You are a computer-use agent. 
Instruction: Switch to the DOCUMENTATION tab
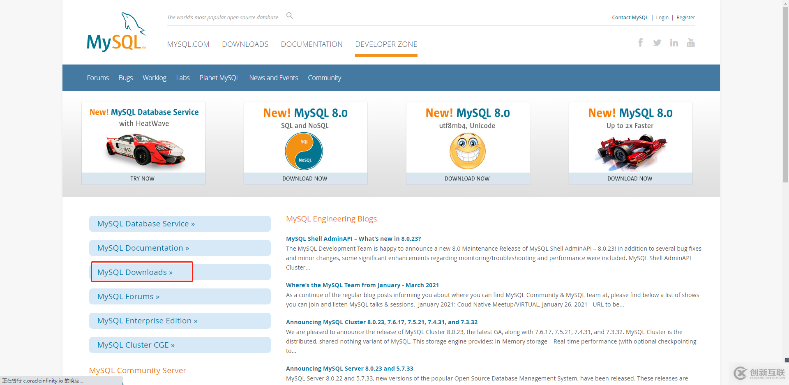tap(312, 44)
